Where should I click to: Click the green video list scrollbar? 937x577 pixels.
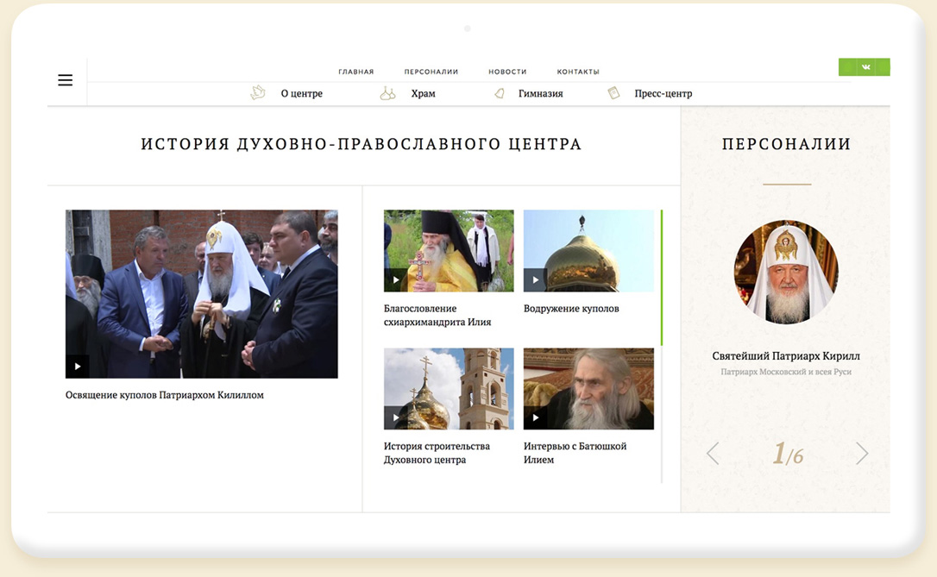[x=662, y=277]
